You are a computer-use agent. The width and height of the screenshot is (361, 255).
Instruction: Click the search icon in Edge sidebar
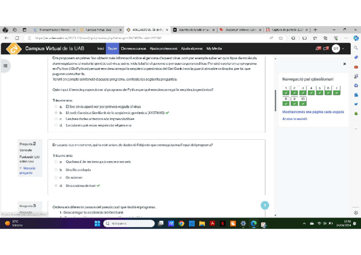tap(356, 48)
